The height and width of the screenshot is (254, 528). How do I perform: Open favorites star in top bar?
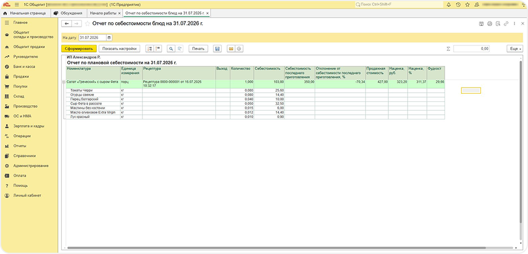point(467,5)
